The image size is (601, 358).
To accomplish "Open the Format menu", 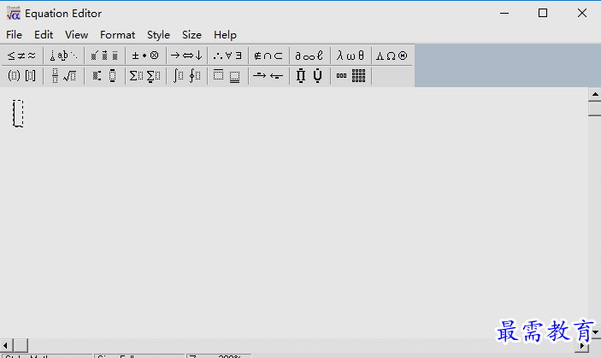I will [118, 35].
